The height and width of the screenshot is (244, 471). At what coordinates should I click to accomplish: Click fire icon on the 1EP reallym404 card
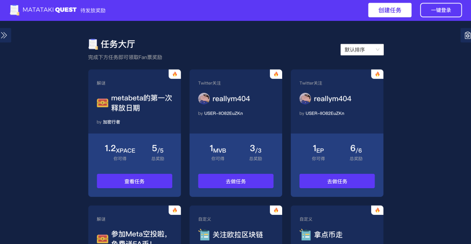[377, 74]
